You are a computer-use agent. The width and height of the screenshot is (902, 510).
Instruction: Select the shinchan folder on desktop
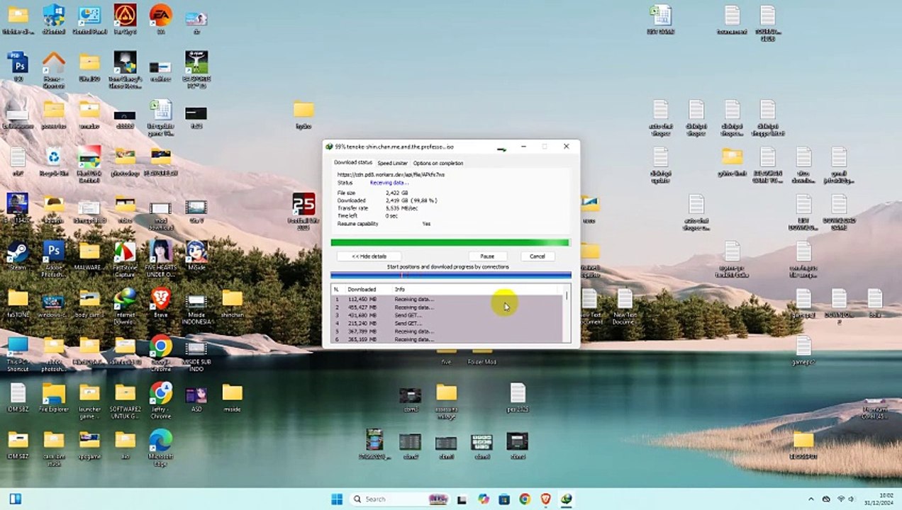pos(232,302)
